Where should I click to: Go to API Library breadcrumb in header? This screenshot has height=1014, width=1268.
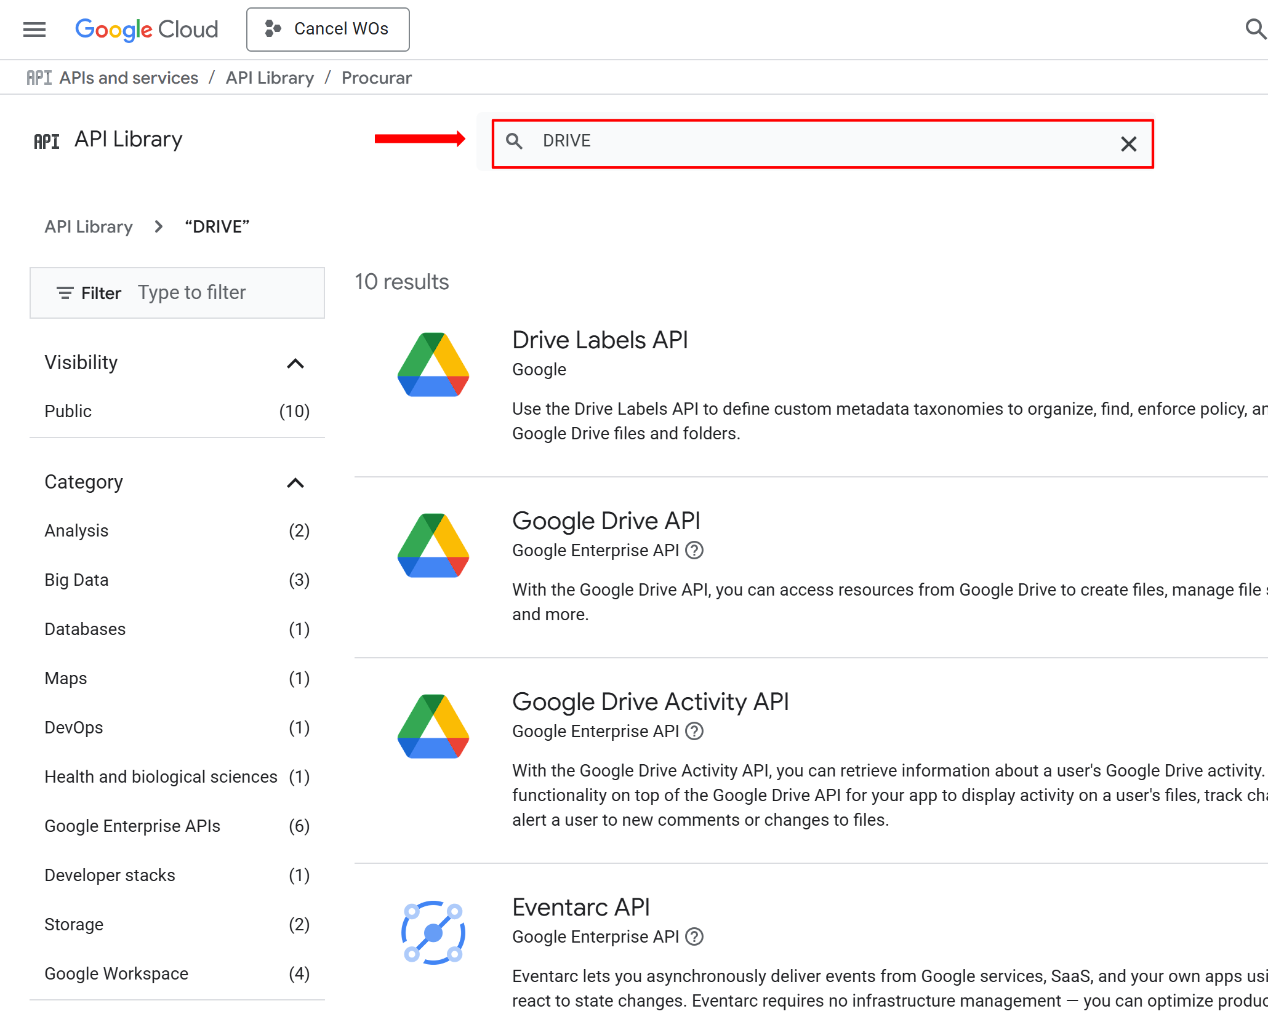[x=270, y=78]
